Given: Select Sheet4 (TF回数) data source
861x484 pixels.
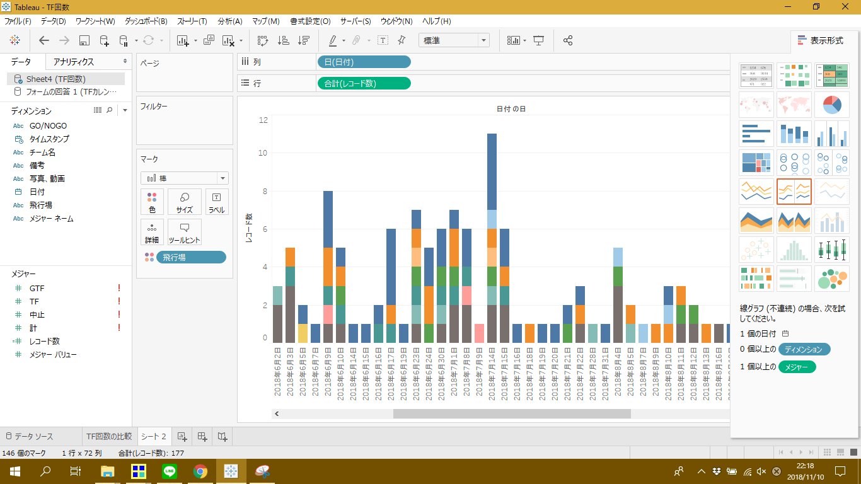Looking at the screenshot, I should pyautogui.click(x=66, y=79).
